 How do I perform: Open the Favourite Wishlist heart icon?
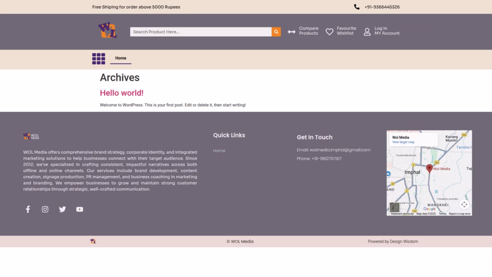(330, 32)
